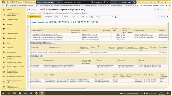Image resolution: width=172 pixels, height=96 pixels.
Task: Open the send by email dropdown
Action: tap(97, 17)
